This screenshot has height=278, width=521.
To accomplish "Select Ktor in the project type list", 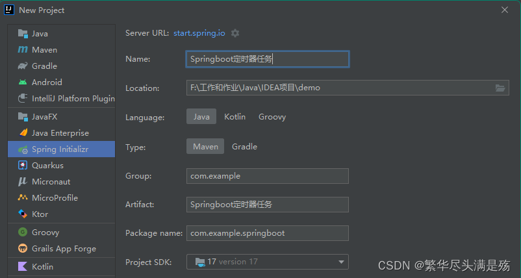I will [x=62, y=214].
